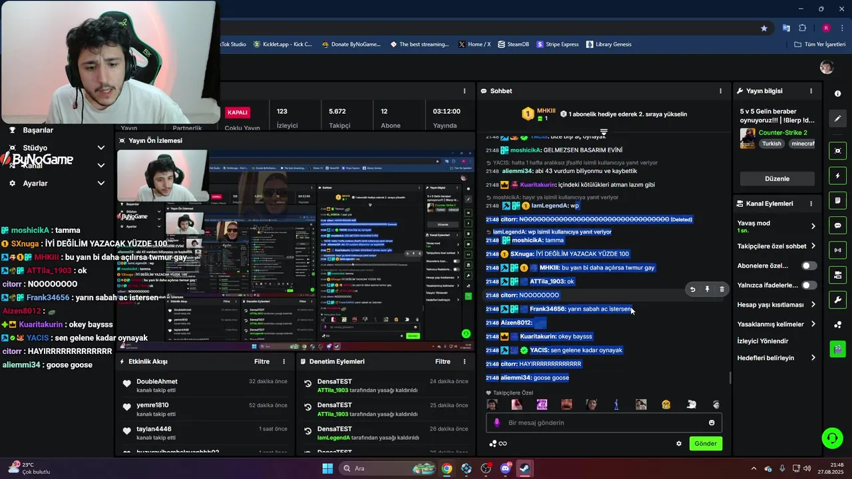
Task: Toggle the lightning activity feed icon in sidebar
Action: coord(838,176)
